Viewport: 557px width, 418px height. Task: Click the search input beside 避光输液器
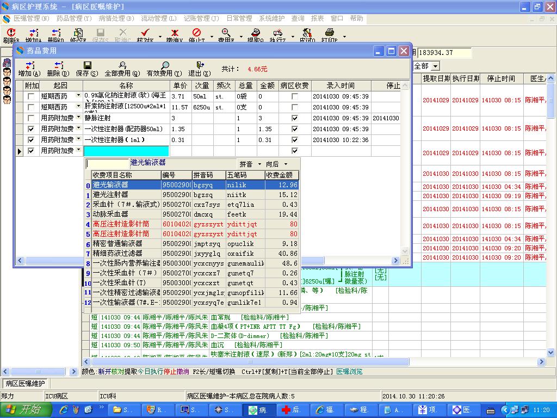tap(108, 163)
